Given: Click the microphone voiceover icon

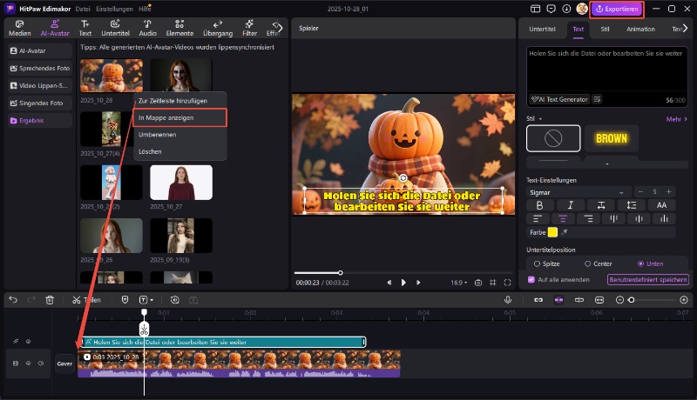Looking at the screenshot, I should pyautogui.click(x=508, y=300).
